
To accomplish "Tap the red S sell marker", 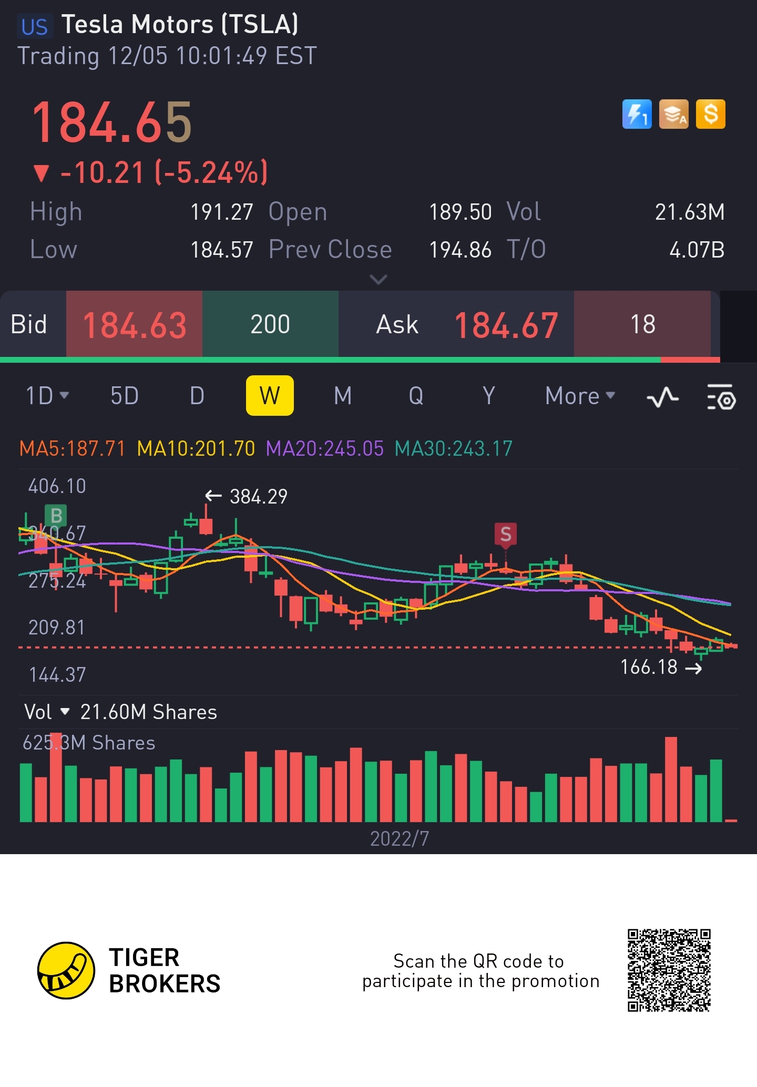I will 506,535.
